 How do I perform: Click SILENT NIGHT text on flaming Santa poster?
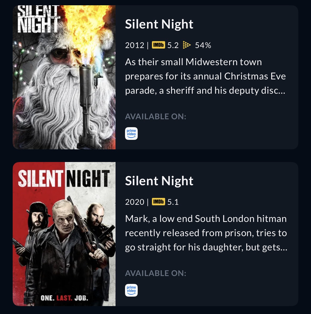39,19
